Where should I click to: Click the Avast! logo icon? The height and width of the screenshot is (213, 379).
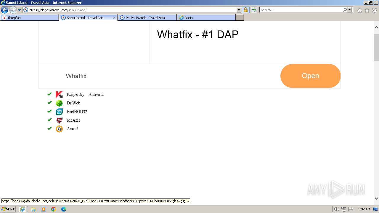pyautogui.click(x=59, y=129)
